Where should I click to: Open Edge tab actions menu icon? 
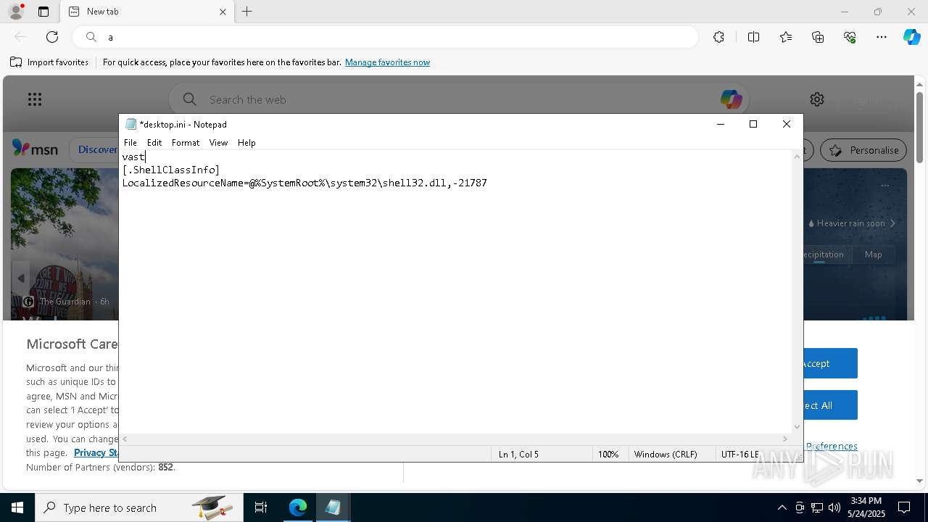pos(43,12)
